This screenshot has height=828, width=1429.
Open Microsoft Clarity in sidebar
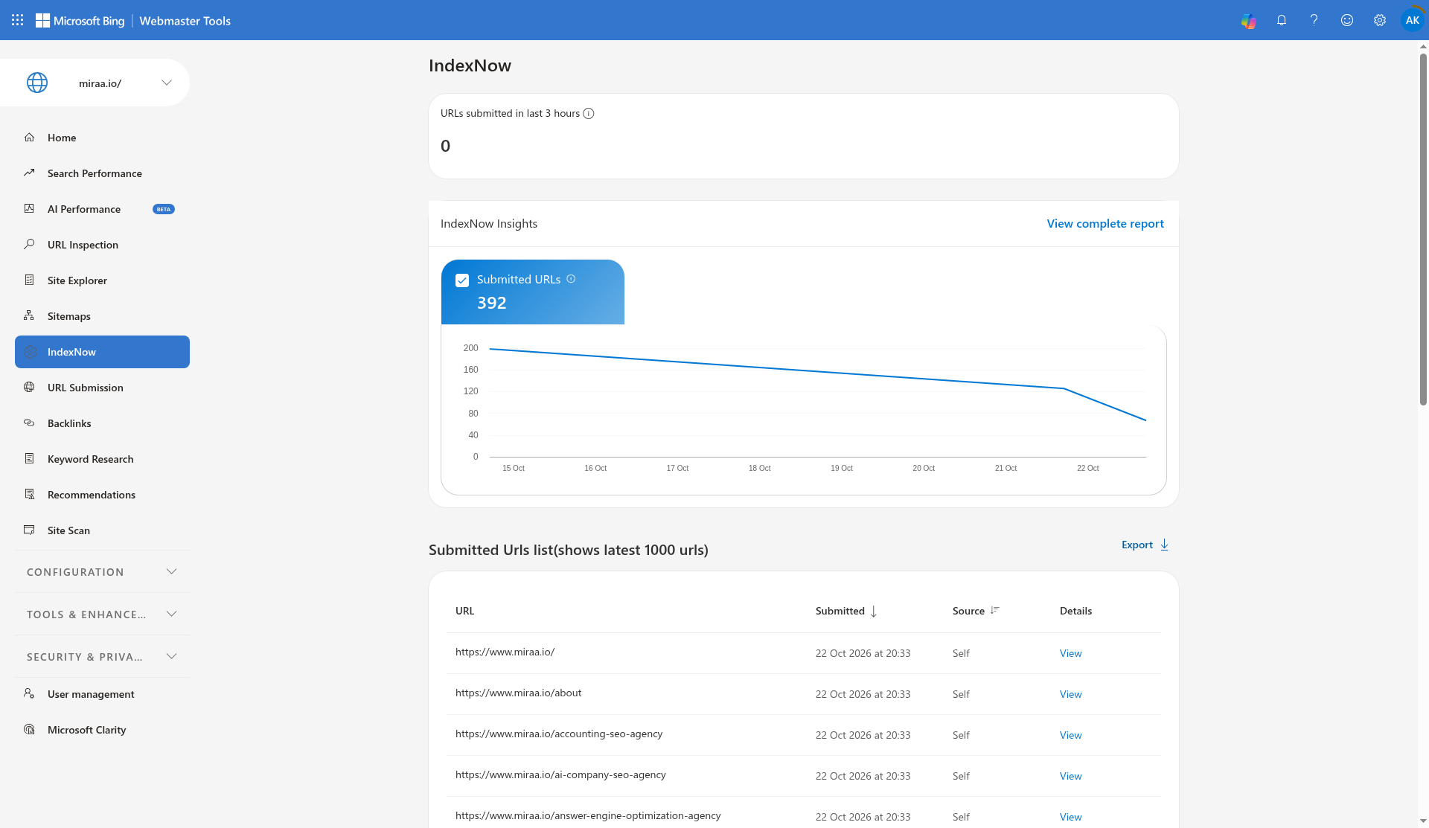click(x=102, y=730)
